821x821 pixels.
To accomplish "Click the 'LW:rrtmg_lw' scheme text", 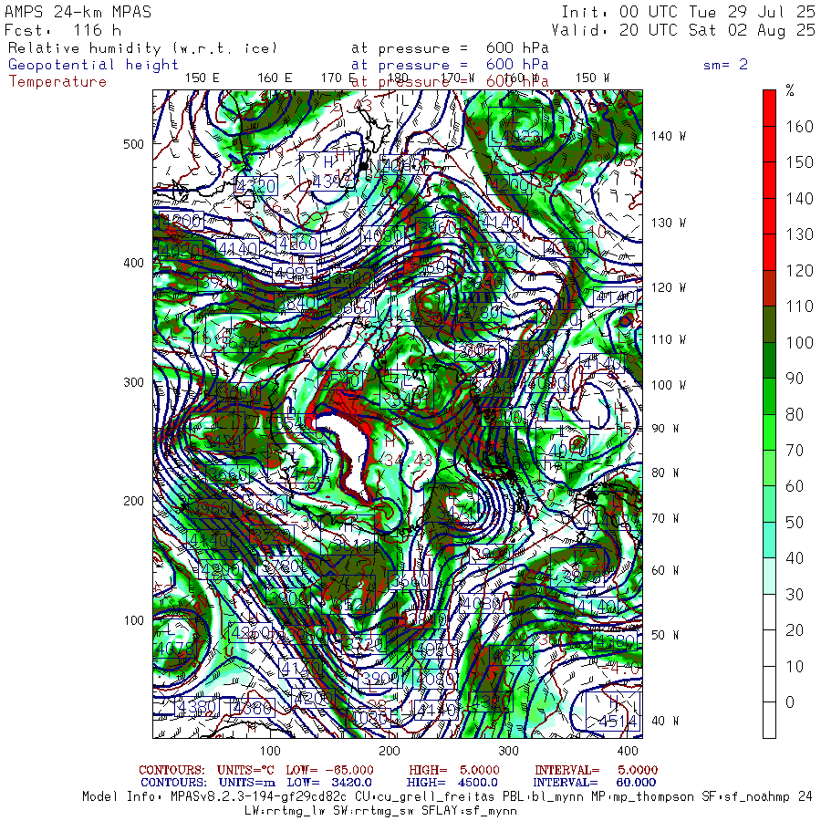I will tap(285, 811).
